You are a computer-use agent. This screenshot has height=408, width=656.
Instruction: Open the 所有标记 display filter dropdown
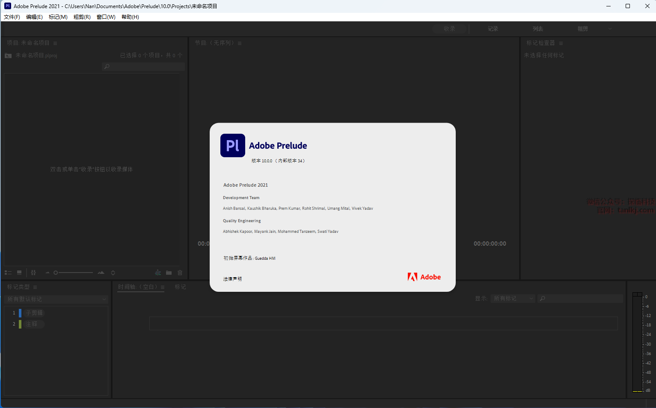513,299
